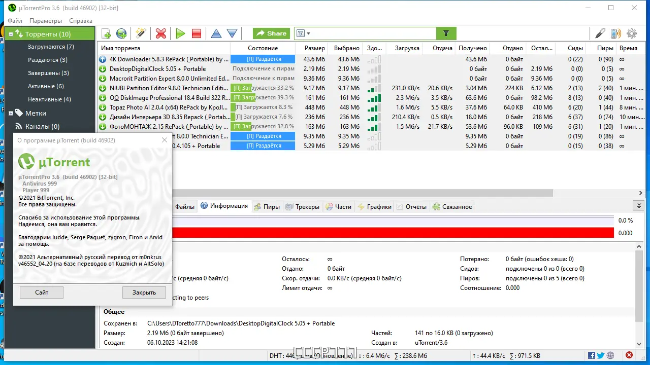Switch to the Части tab
Screen dimensions: 650x365
pos(338,207)
